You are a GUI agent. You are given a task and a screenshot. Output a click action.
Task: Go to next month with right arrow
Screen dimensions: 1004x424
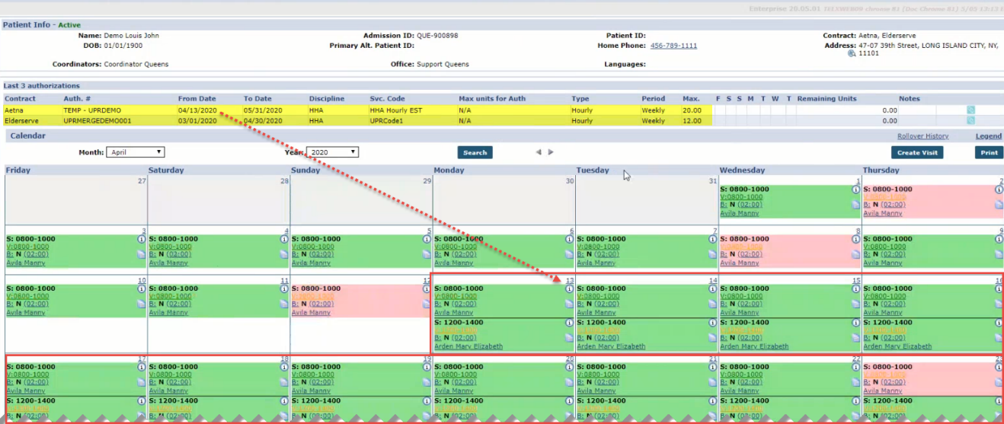point(551,152)
